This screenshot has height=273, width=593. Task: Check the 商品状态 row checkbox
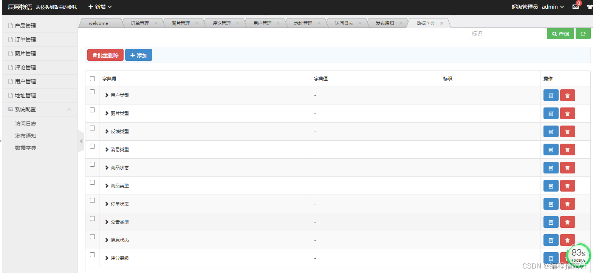[x=92, y=164]
